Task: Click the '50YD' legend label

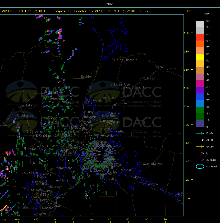Action: click(x=209, y=133)
